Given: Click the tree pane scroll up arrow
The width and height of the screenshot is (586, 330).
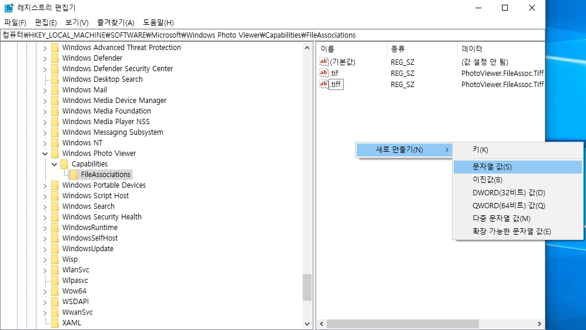Looking at the screenshot, I should coord(307,48).
